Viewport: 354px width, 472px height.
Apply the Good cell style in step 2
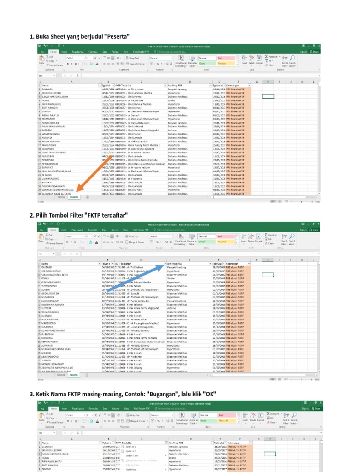click(x=206, y=242)
